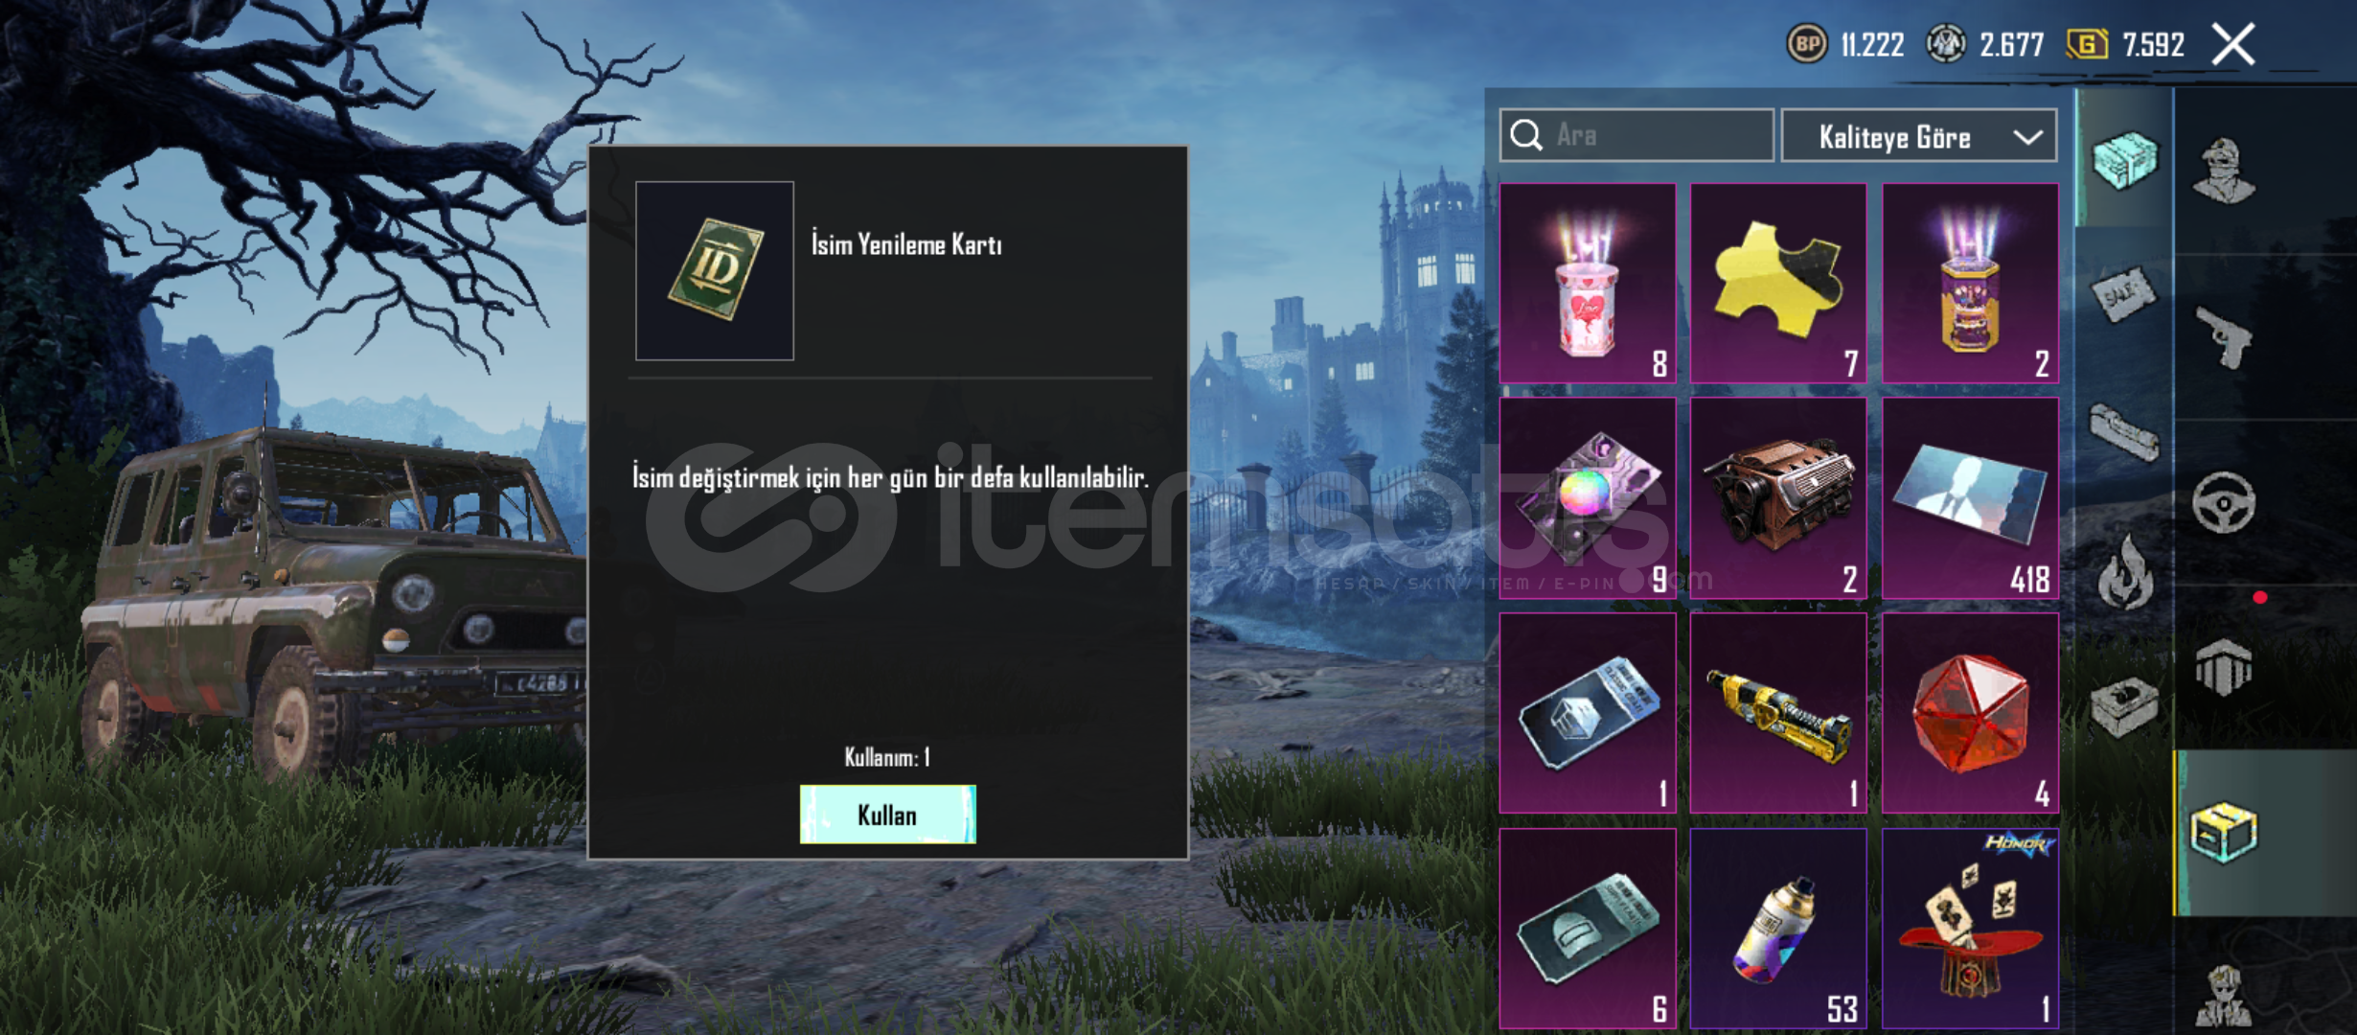Open the highlighted yellow crate category
Image resolution: width=2357 pixels, height=1035 pixels.
pos(2224,833)
